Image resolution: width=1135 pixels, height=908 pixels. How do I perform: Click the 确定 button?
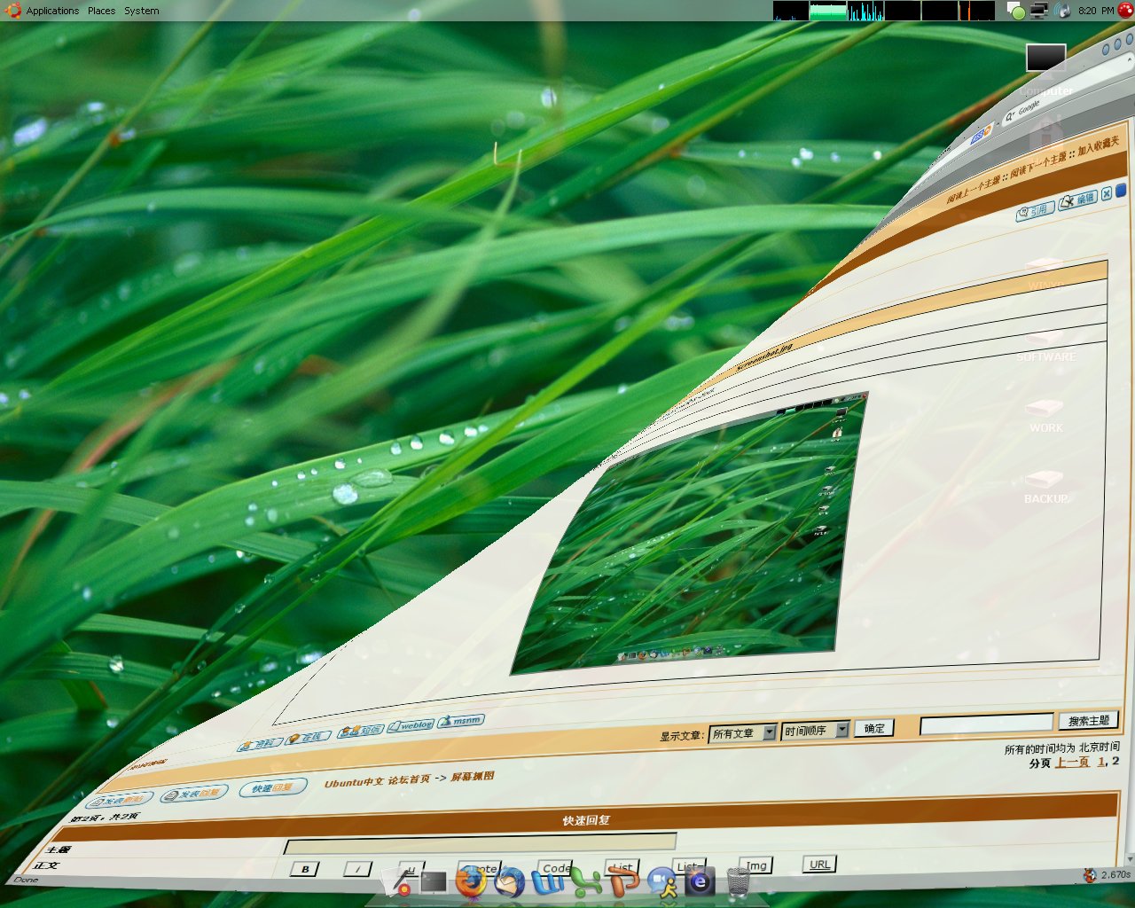[x=874, y=728]
